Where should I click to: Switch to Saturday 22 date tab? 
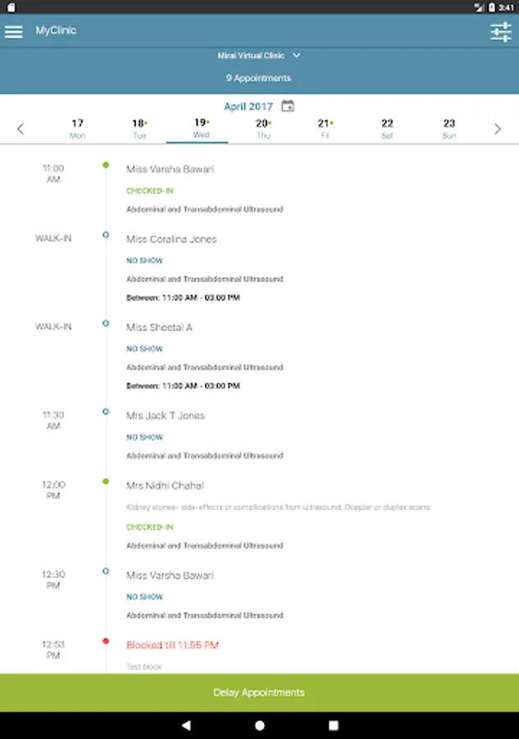point(387,128)
